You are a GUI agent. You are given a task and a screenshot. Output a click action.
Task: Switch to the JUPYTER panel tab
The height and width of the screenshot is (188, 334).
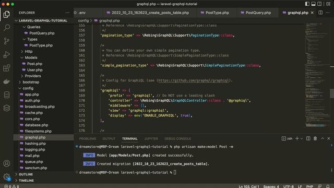point(151,139)
